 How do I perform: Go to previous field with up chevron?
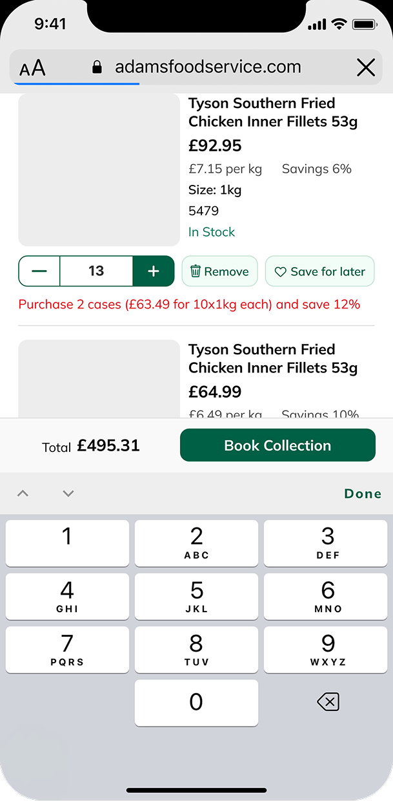(x=23, y=494)
